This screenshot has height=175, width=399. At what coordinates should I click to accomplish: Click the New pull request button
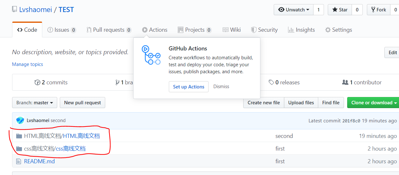point(82,102)
